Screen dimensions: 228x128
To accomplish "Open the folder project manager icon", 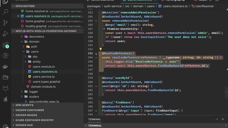I will (5, 78).
